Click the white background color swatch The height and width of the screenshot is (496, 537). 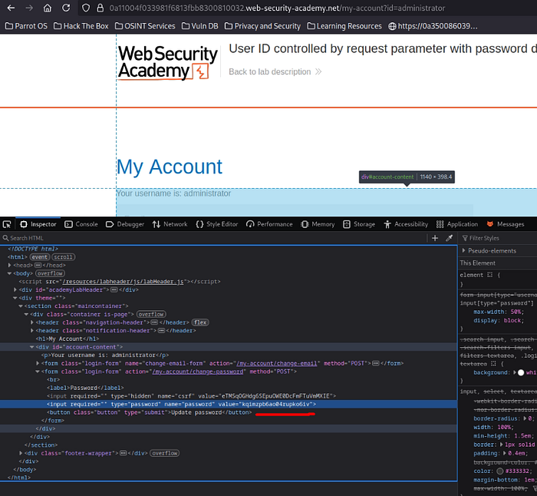click(521, 372)
